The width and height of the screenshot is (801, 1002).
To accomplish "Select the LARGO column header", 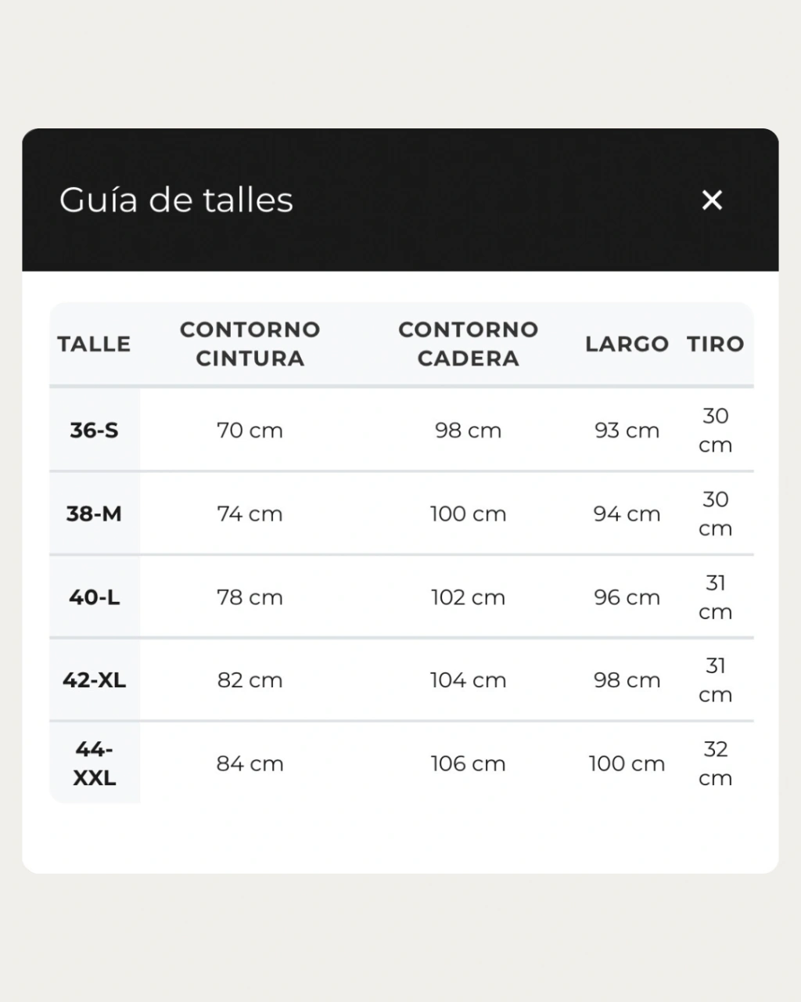I will [x=627, y=344].
